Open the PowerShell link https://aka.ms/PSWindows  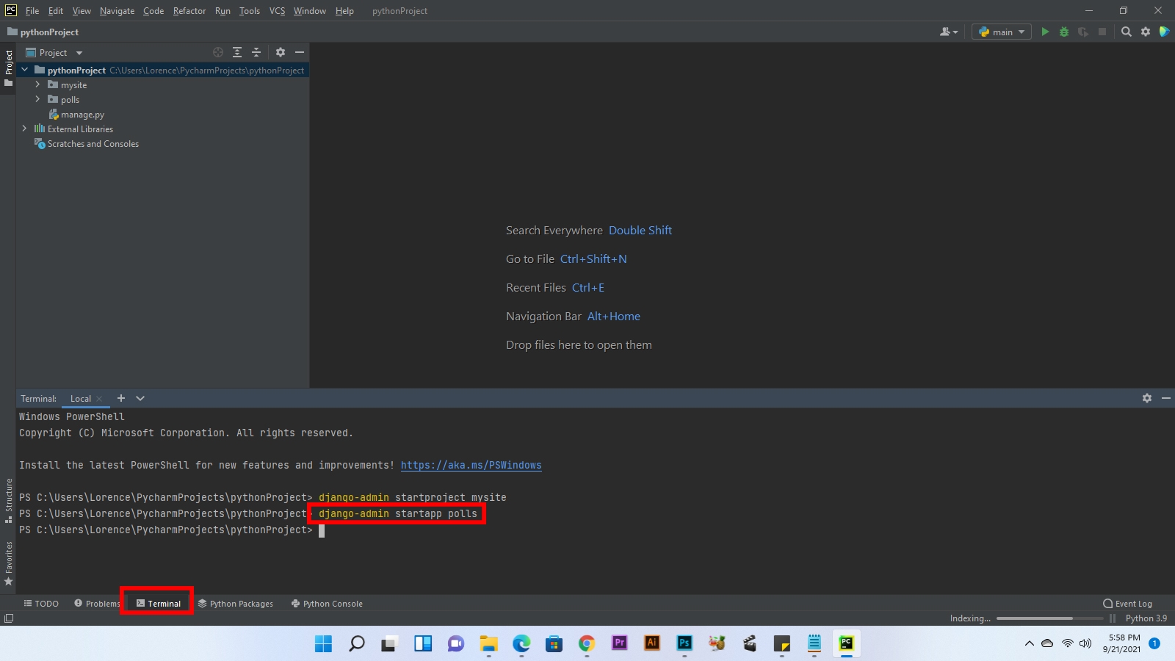471,465
